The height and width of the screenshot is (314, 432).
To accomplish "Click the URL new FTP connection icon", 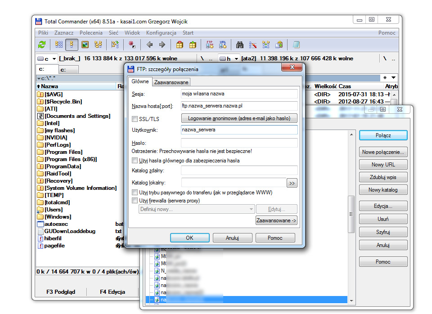I will click(x=223, y=45).
